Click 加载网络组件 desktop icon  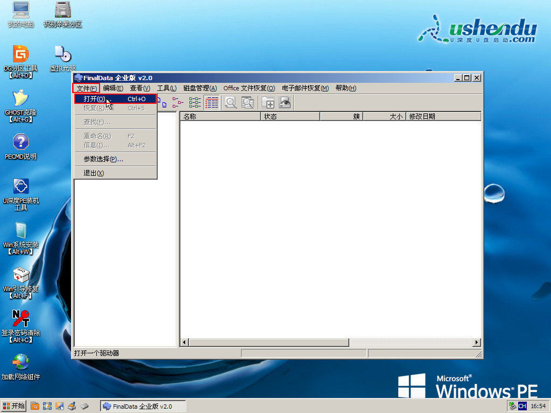[21, 367]
